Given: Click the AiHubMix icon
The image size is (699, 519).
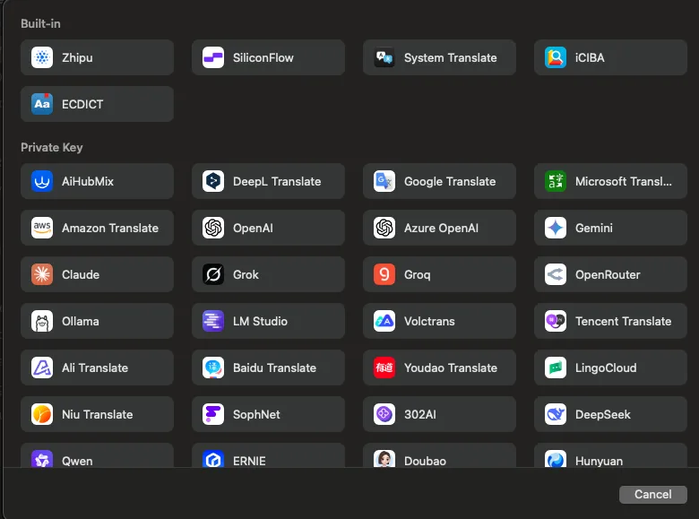Looking at the screenshot, I should (42, 181).
